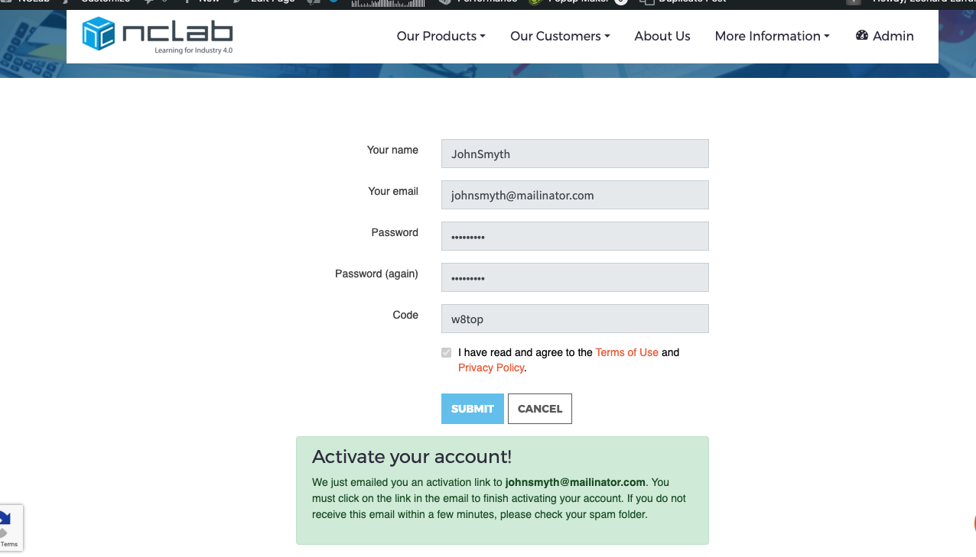Open the Our Customers dropdown menu
This screenshot has width=976, height=557.
[560, 36]
